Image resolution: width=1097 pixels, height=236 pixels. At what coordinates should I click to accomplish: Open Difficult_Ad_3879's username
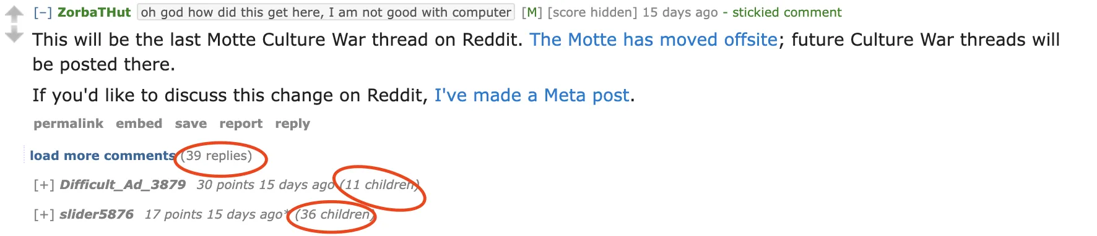(123, 185)
